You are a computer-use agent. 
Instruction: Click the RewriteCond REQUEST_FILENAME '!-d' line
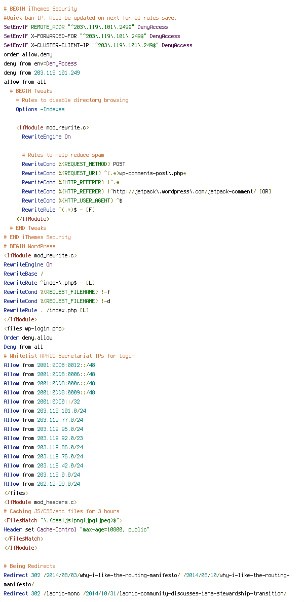point(57,302)
